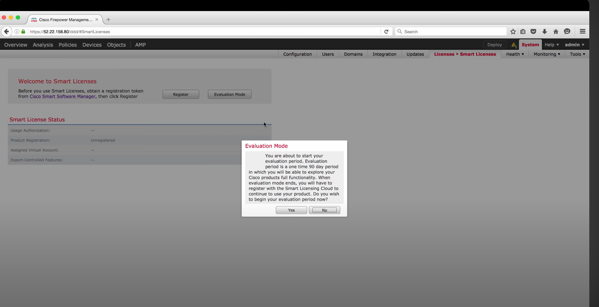The image size is (599, 307).
Task: Open the Cisco Smart Software Manager link
Action: [62, 96]
